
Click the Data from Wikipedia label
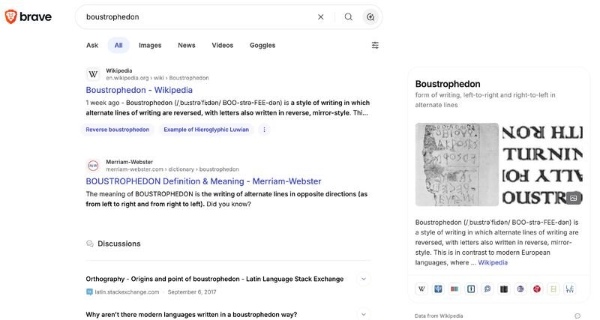click(x=439, y=316)
